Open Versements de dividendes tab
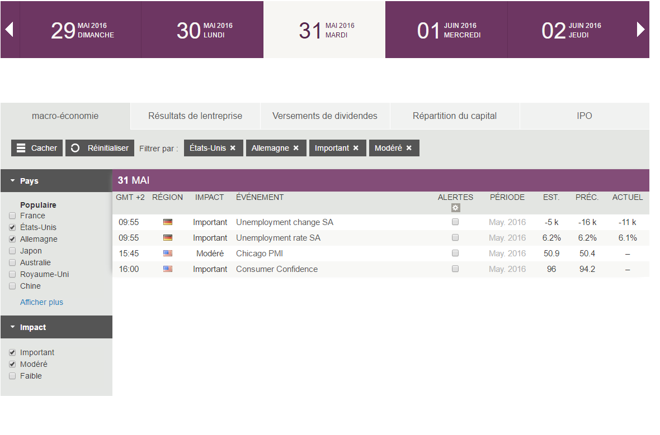 (325, 116)
